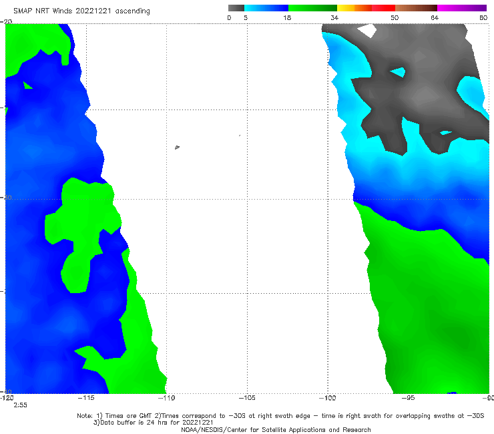Click the longitude label '-115'

86,398
